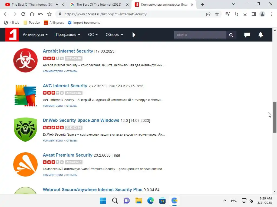Go back with the browser back arrow

coord(6,14)
